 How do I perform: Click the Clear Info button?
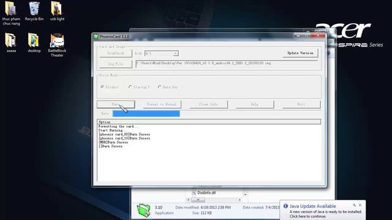tap(208, 105)
